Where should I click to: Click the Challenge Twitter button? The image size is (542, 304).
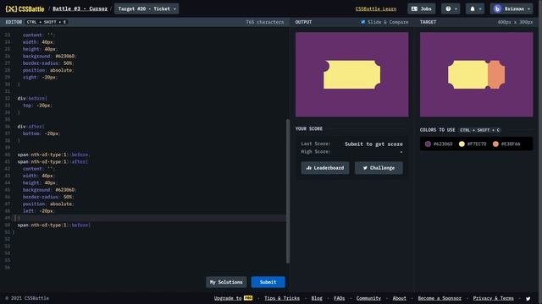379,168
